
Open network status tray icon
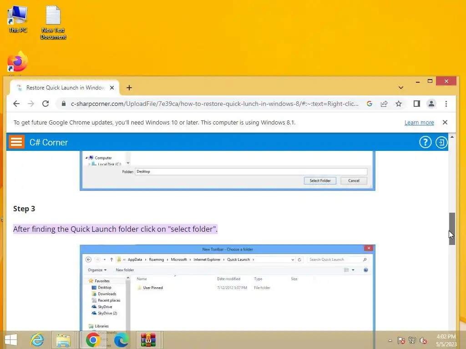pyautogui.click(x=412, y=340)
